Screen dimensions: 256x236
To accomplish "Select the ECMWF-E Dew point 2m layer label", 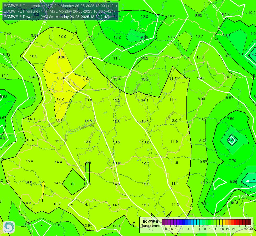I will coord(58,17).
